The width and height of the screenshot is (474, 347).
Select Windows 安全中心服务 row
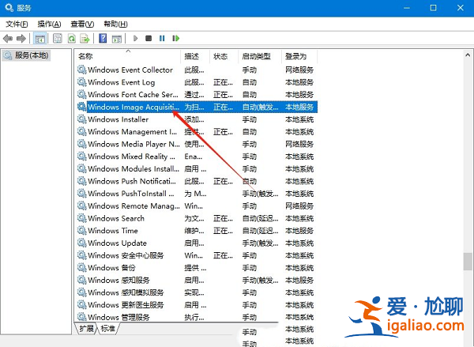click(197, 255)
